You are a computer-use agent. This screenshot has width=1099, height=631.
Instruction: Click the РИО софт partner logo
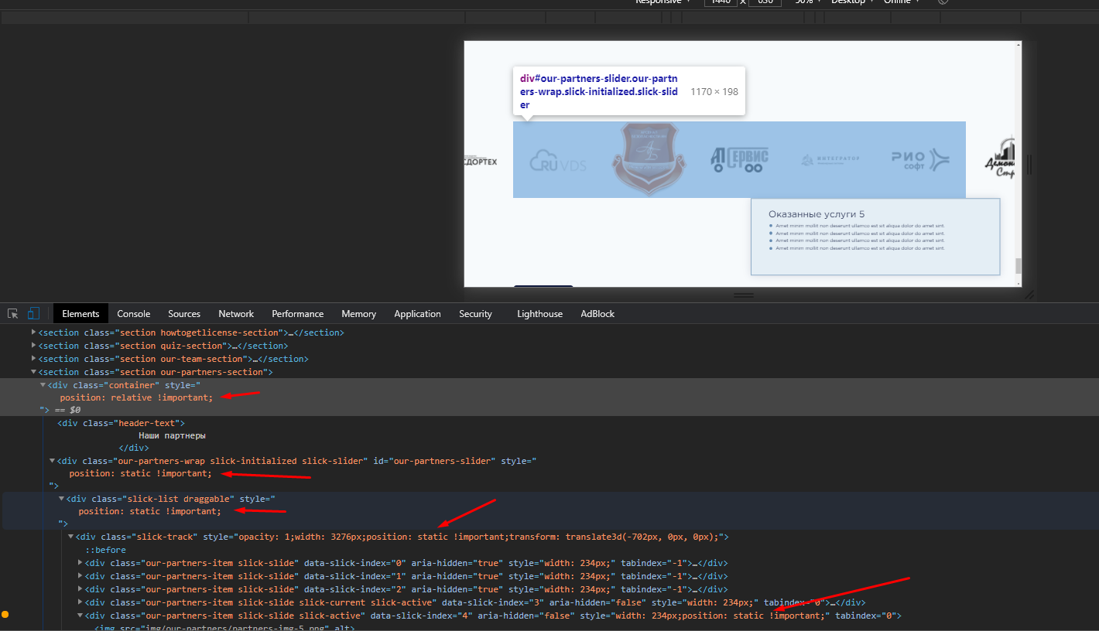click(x=920, y=159)
